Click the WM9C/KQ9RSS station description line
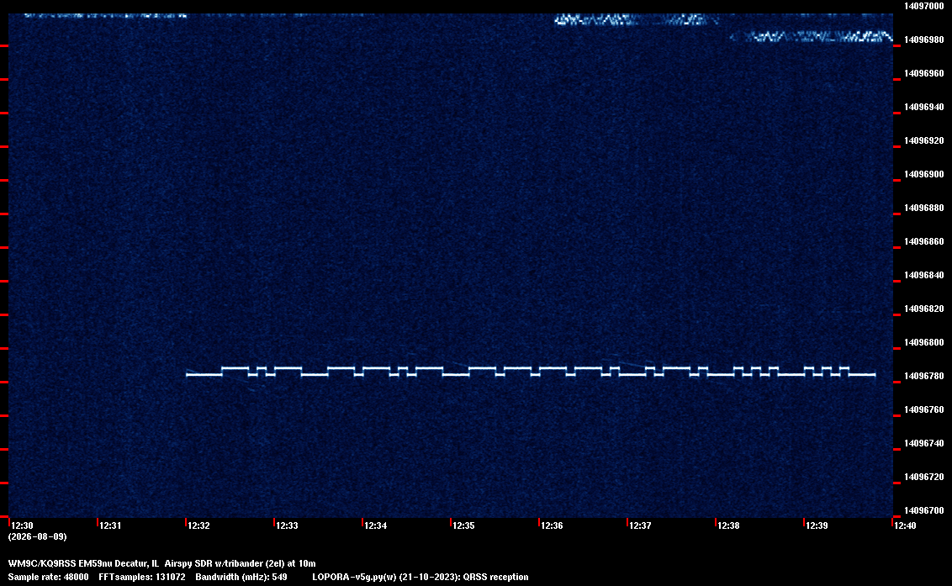Screen dimensions: 952x586 click(162, 563)
